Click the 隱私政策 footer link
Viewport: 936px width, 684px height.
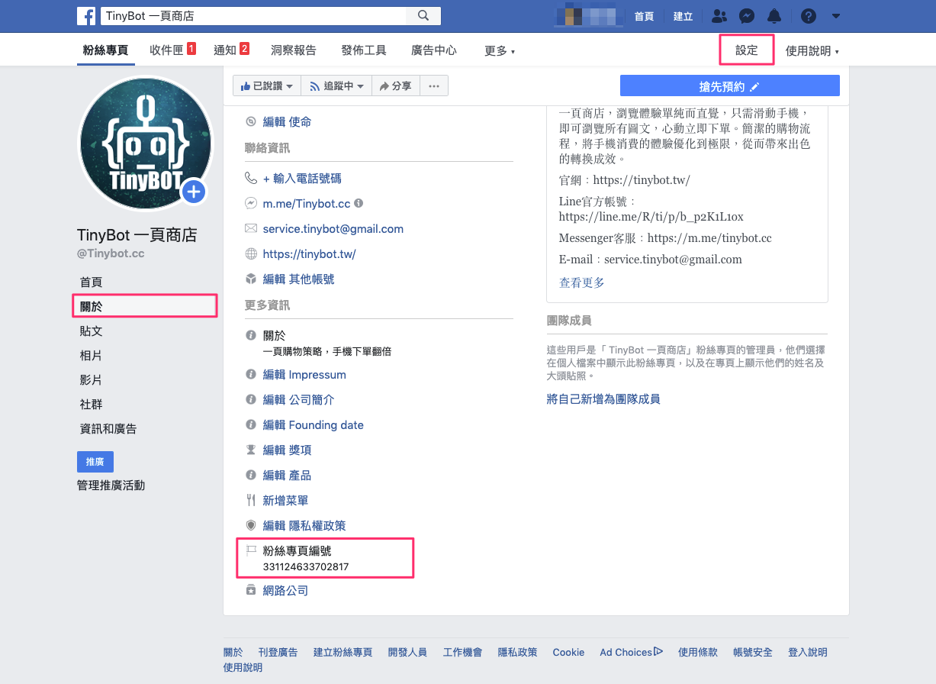517,652
